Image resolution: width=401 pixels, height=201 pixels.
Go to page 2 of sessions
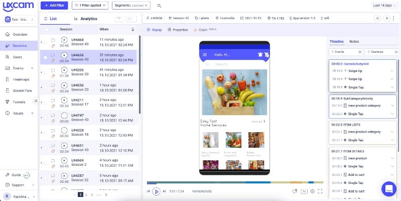(x=86, y=195)
